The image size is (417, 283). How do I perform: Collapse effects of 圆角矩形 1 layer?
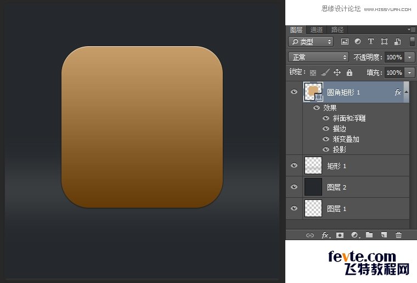pos(407,92)
